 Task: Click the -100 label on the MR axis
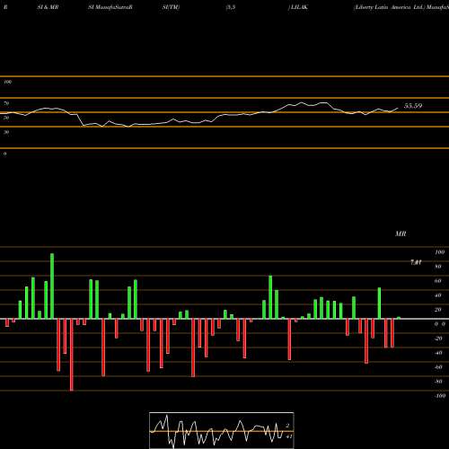pos(440,396)
